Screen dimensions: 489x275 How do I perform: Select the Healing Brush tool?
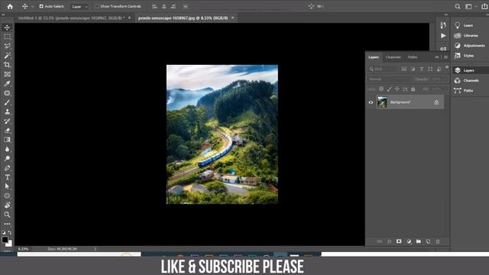point(7,93)
